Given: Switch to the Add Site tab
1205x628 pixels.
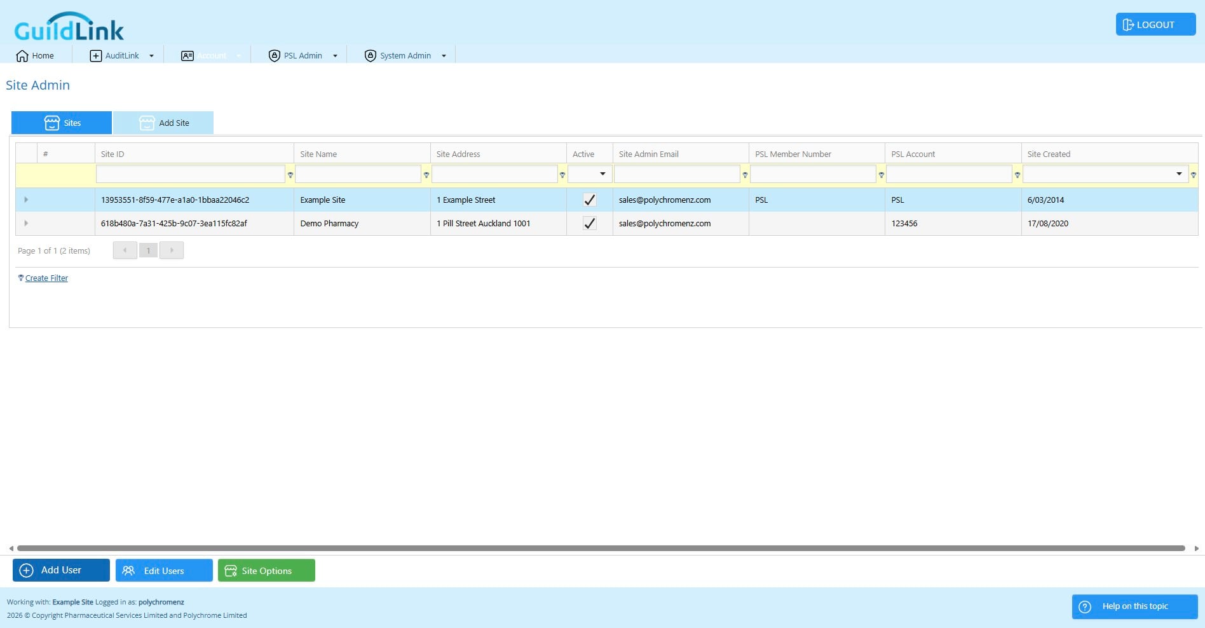Looking at the screenshot, I should coord(163,123).
